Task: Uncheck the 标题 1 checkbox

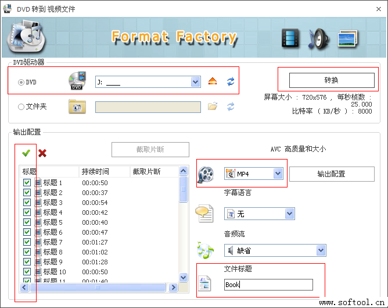Action: pyautogui.click(x=27, y=183)
